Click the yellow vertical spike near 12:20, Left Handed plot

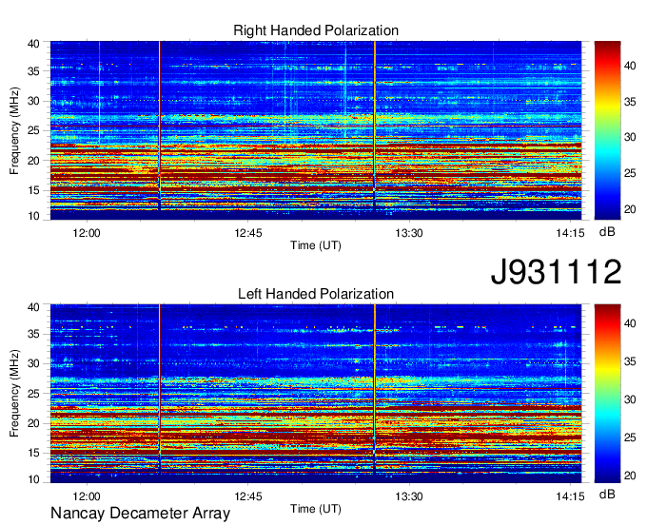(159, 388)
